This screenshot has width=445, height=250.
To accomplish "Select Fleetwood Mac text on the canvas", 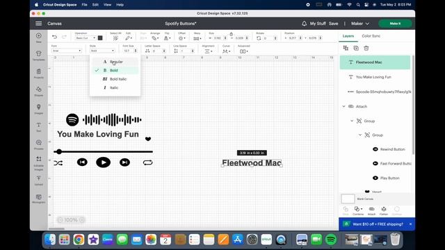I will pos(252,162).
